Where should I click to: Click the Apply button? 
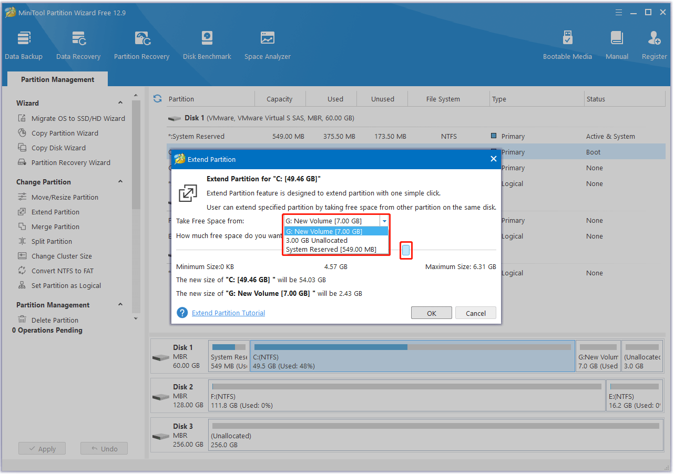click(42, 449)
